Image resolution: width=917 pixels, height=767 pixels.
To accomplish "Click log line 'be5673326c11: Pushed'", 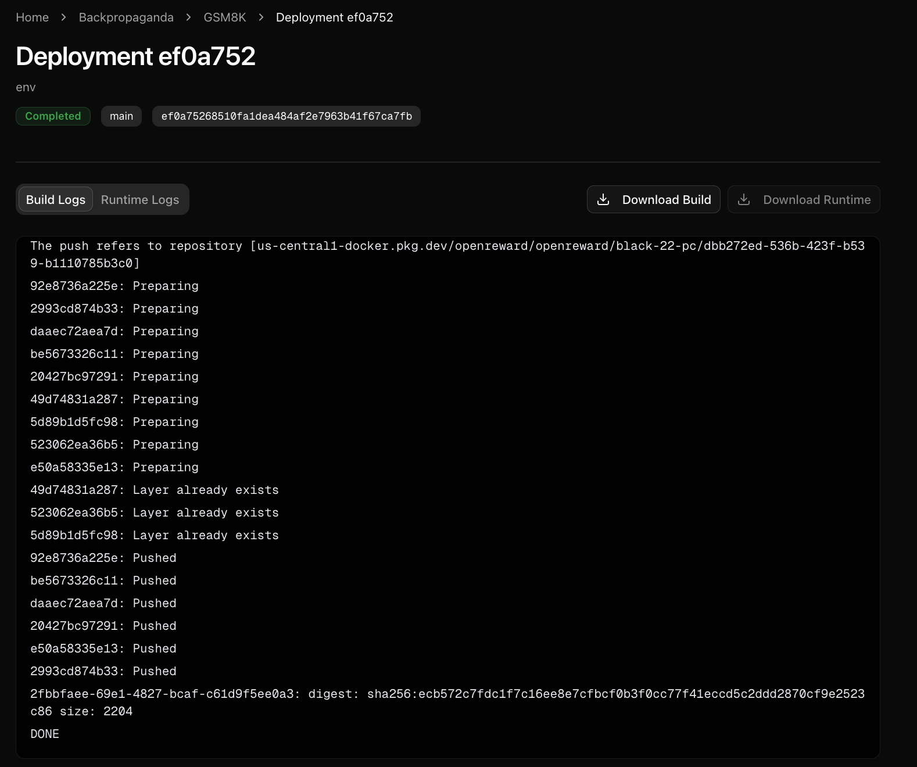I will tap(103, 580).
